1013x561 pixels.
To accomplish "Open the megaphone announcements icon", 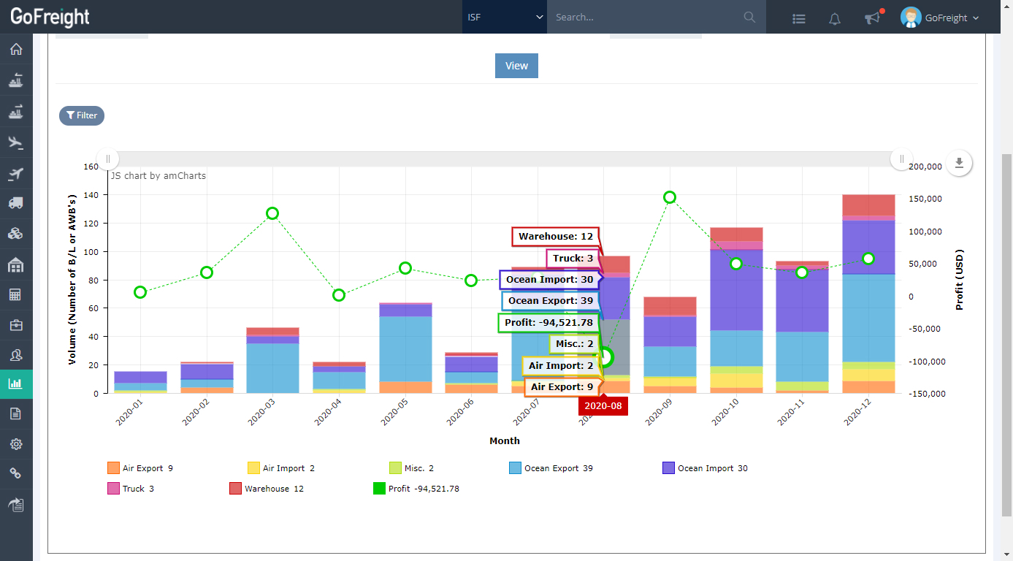I will [872, 18].
